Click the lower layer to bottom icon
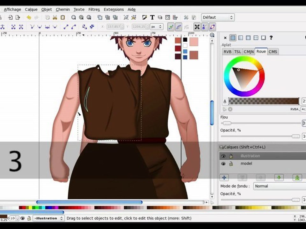The height and width of the screenshot is (229, 306). tap(297, 177)
